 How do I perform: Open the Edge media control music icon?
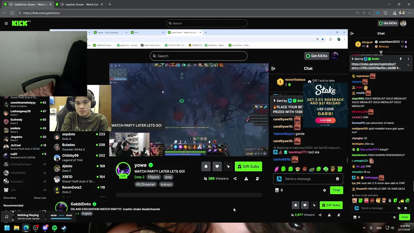[x=394, y=13]
